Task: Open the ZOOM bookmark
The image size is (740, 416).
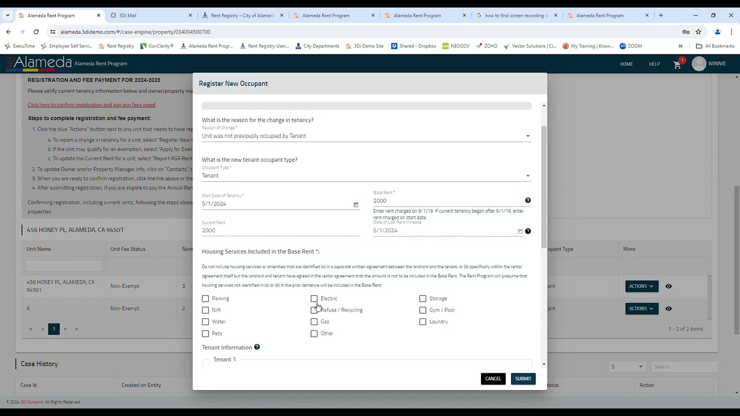Action: click(631, 46)
